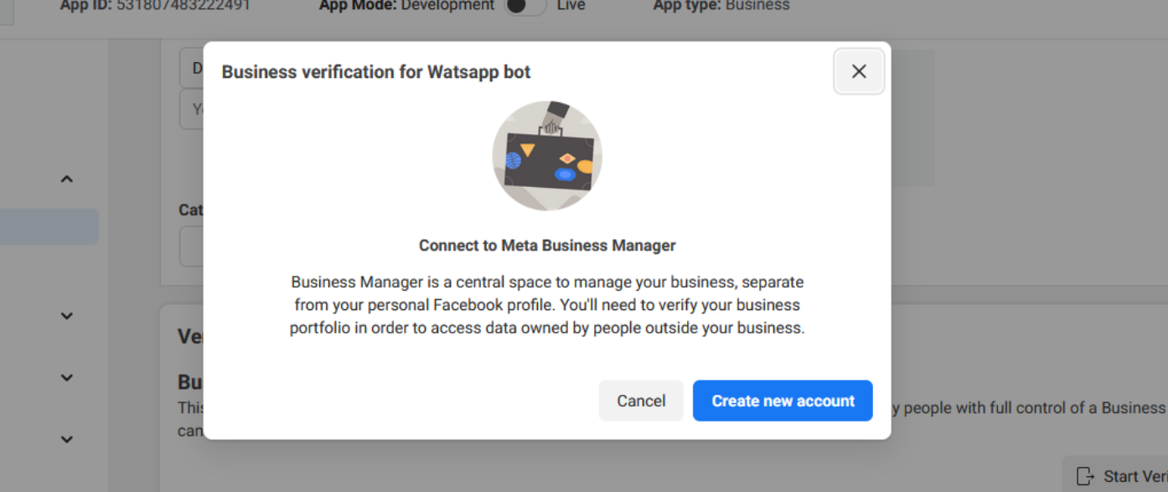Collapse the expanded sidebar section
This screenshot has width=1168, height=492.
(x=66, y=178)
